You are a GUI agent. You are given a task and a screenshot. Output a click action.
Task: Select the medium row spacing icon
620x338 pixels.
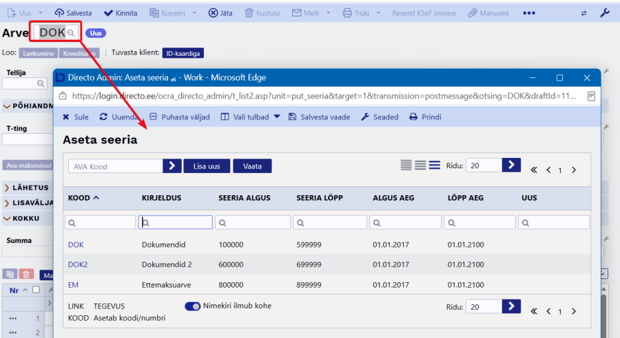tap(420, 165)
